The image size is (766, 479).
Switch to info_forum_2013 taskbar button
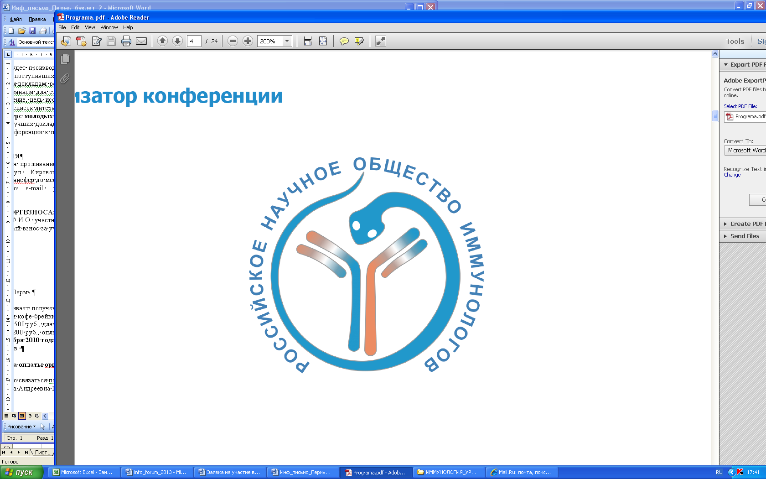click(x=156, y=473)
